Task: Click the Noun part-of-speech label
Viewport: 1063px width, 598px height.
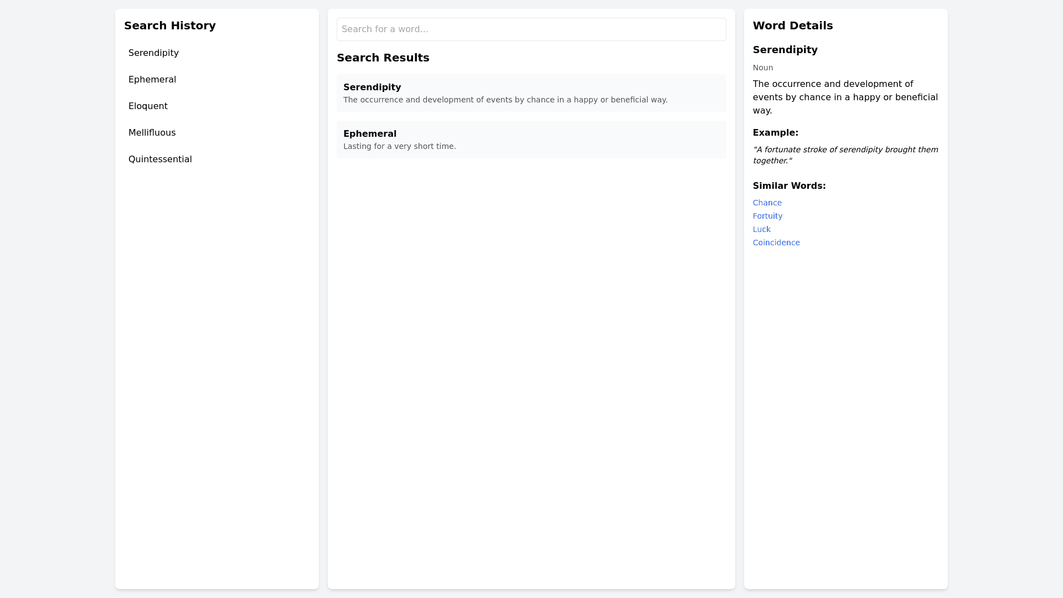Action: pos(762,68)
